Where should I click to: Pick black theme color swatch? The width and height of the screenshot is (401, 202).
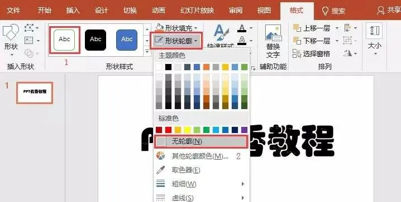(x=168, y=67)
